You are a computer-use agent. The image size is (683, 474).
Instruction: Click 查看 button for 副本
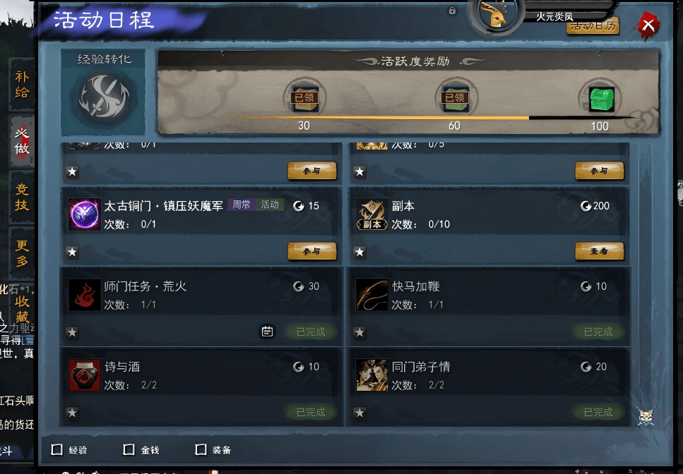600,251
